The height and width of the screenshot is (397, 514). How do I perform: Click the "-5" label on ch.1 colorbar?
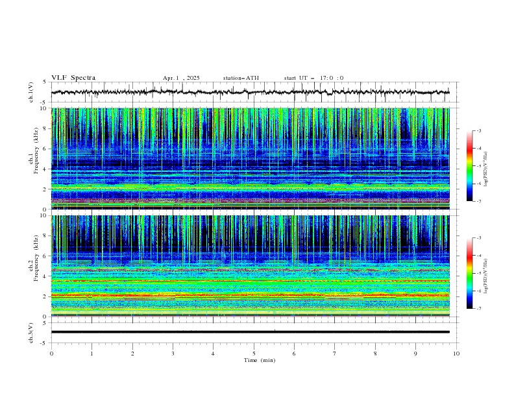pos(479,166)
